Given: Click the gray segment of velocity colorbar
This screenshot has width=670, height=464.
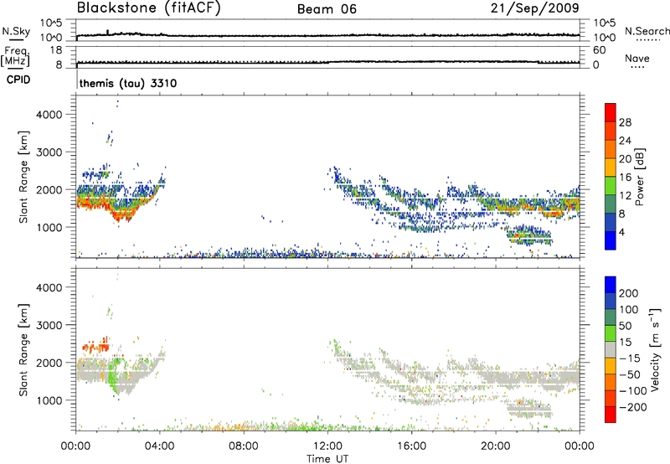Looking at the screenshot, I should click(611, 350).
